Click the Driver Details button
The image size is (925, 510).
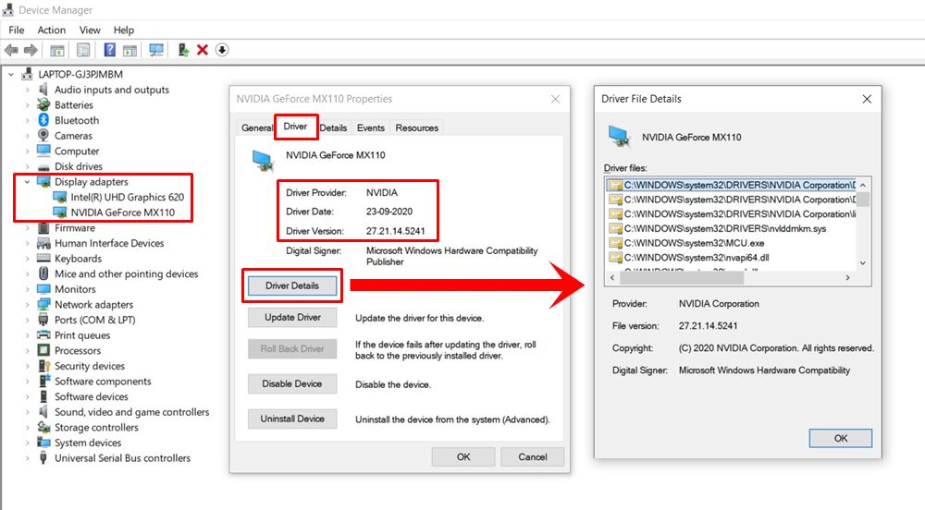(x=292, y=285)
